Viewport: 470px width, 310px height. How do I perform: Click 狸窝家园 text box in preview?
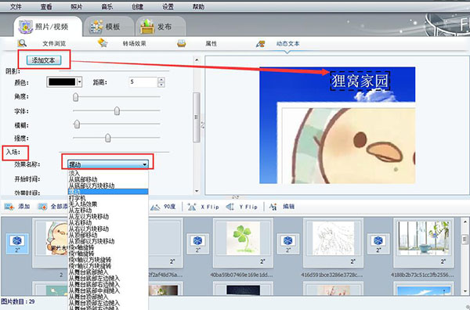click(360, 81)
